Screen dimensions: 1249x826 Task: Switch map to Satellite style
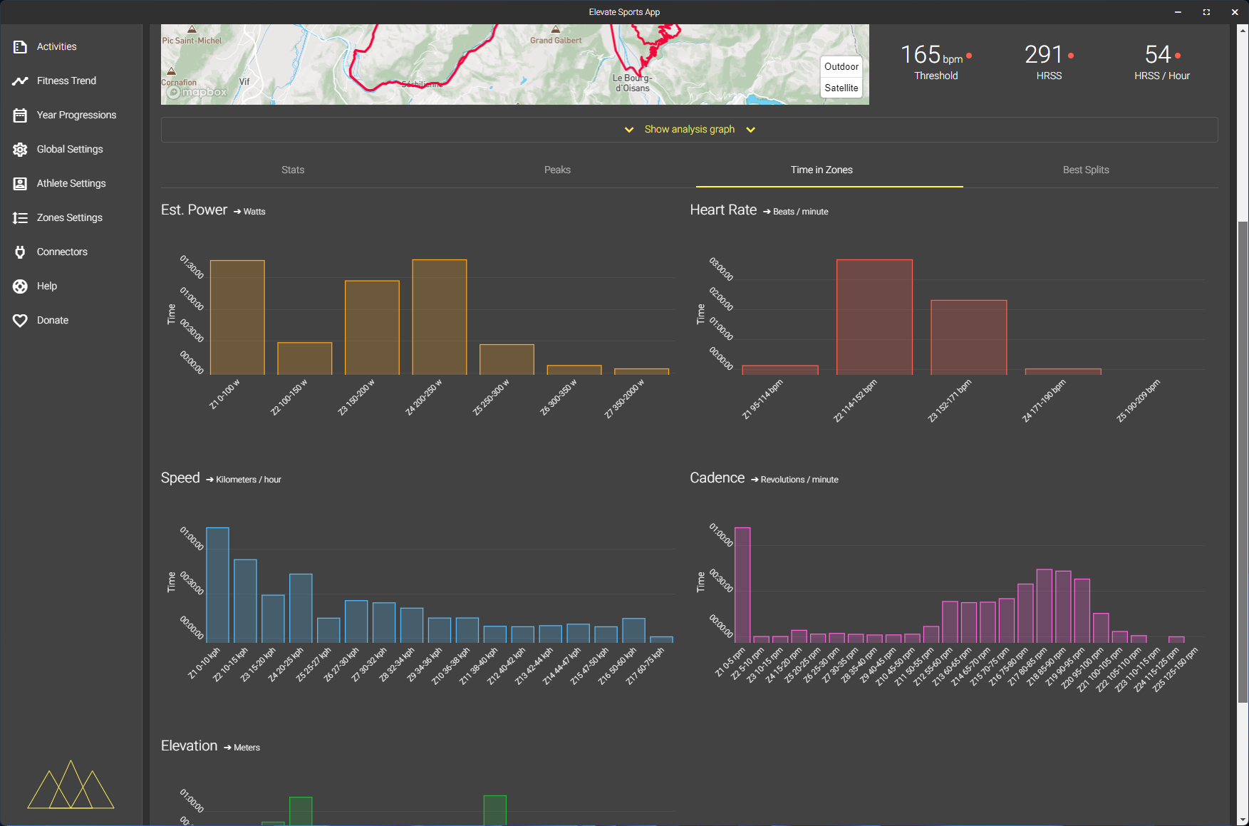pos(841,88)
